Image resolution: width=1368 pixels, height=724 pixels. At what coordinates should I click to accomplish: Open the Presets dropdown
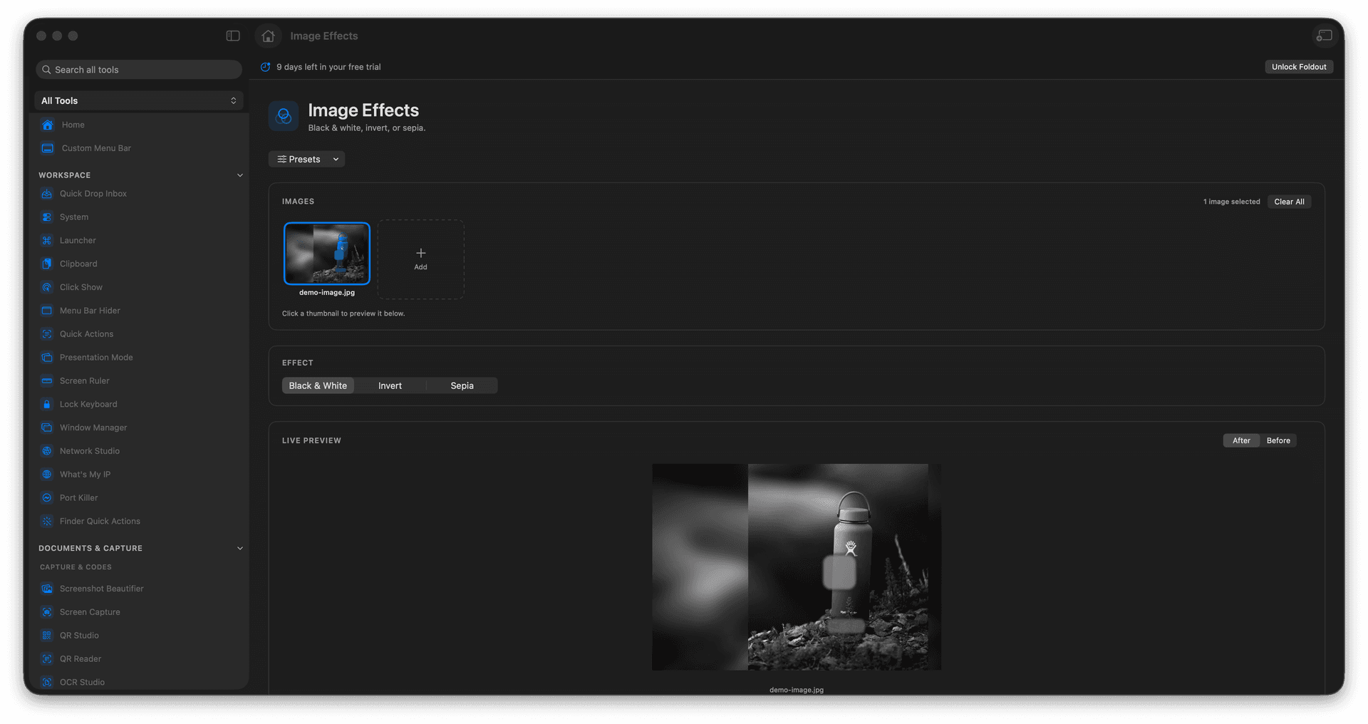[307, 159]
